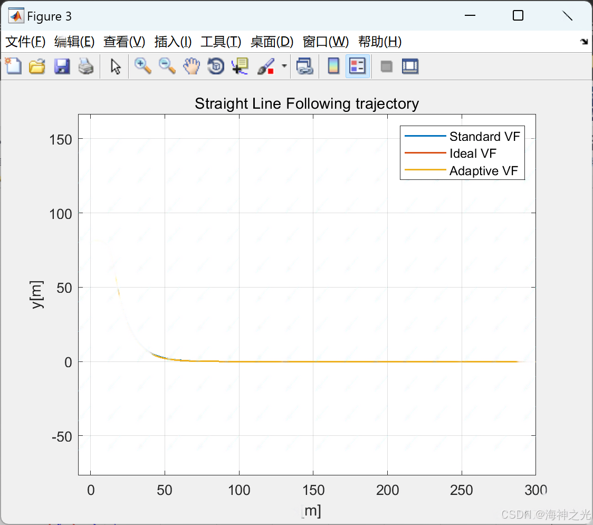
Task: Select the Edit Plot arrow tool
Action: tap(116, 66)
